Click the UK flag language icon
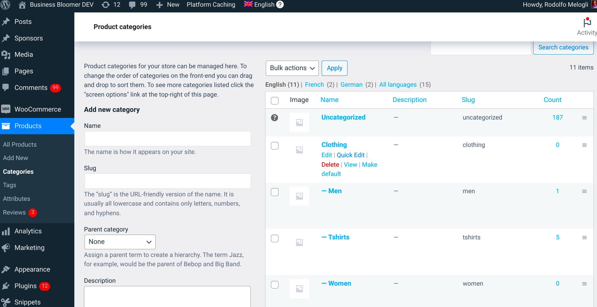597x307 pixels. coord(248,4)
